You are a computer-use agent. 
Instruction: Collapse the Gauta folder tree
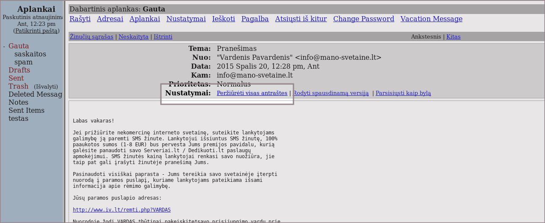coord(4,47)
